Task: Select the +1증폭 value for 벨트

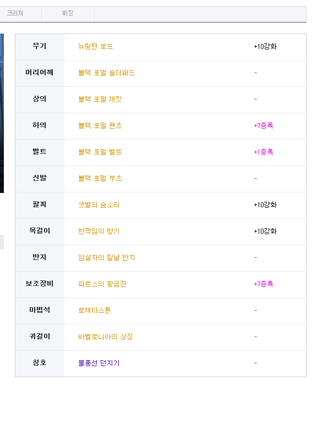Action: click(263, 152)
